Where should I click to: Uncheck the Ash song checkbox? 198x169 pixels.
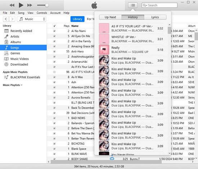(x=54, y=82)
